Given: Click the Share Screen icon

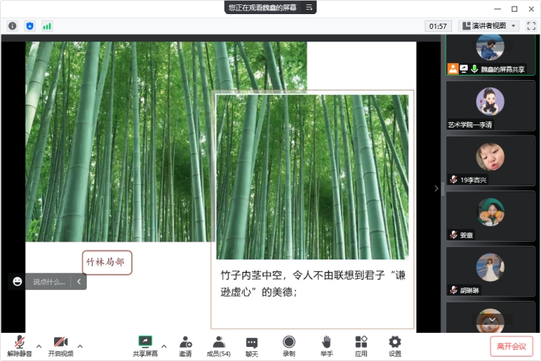Looking at the screenshot, I should click(x=145, y=342).
